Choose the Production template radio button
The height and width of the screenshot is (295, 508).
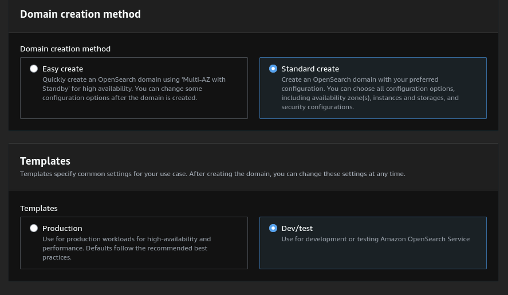34,228
